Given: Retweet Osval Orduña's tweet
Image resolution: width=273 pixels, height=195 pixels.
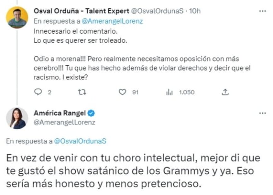Looking at the screenshot, I should click(x=82, y=92).
